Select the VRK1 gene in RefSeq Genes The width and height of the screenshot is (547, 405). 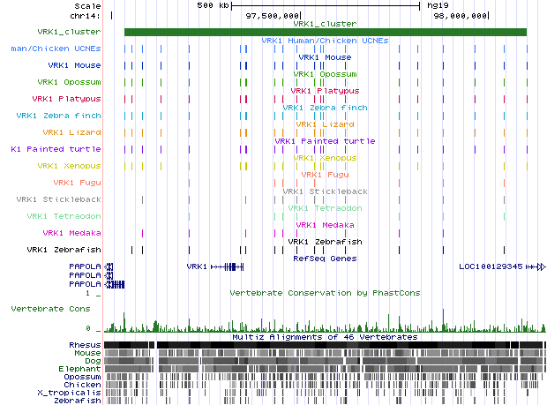pos(196,266)
